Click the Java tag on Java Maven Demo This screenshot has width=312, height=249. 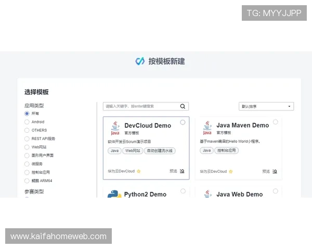click(x=207, y=150)
